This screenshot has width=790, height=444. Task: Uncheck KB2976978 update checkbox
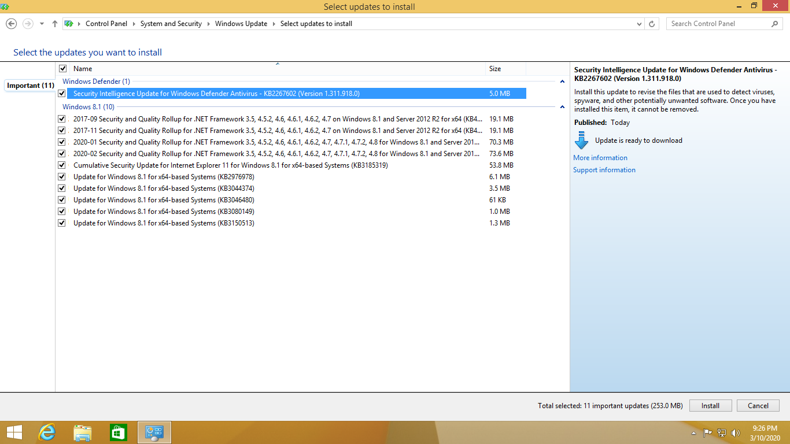(62, 177)
